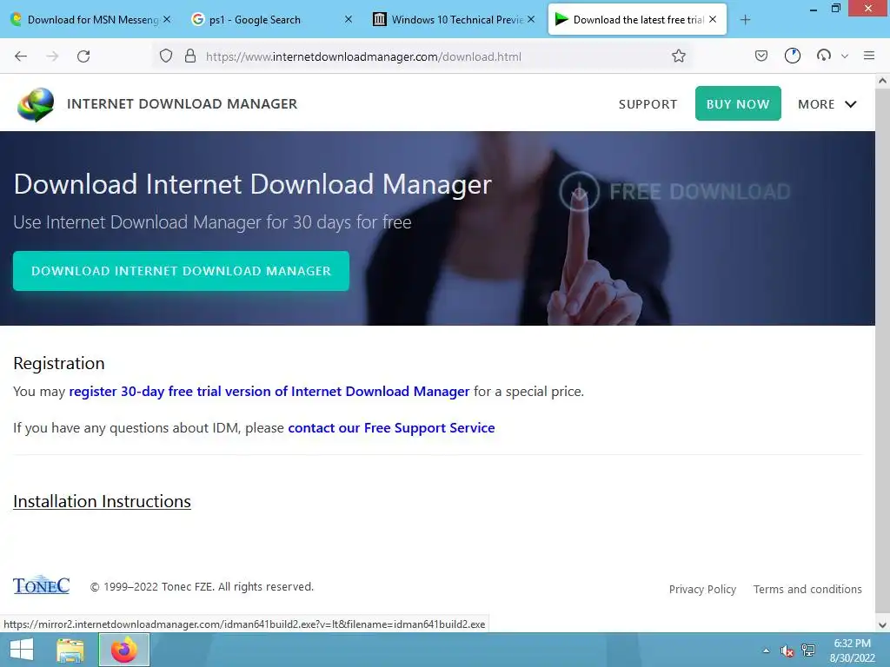
Task: Click the forward navigation arrow
Action: (52, 56)
